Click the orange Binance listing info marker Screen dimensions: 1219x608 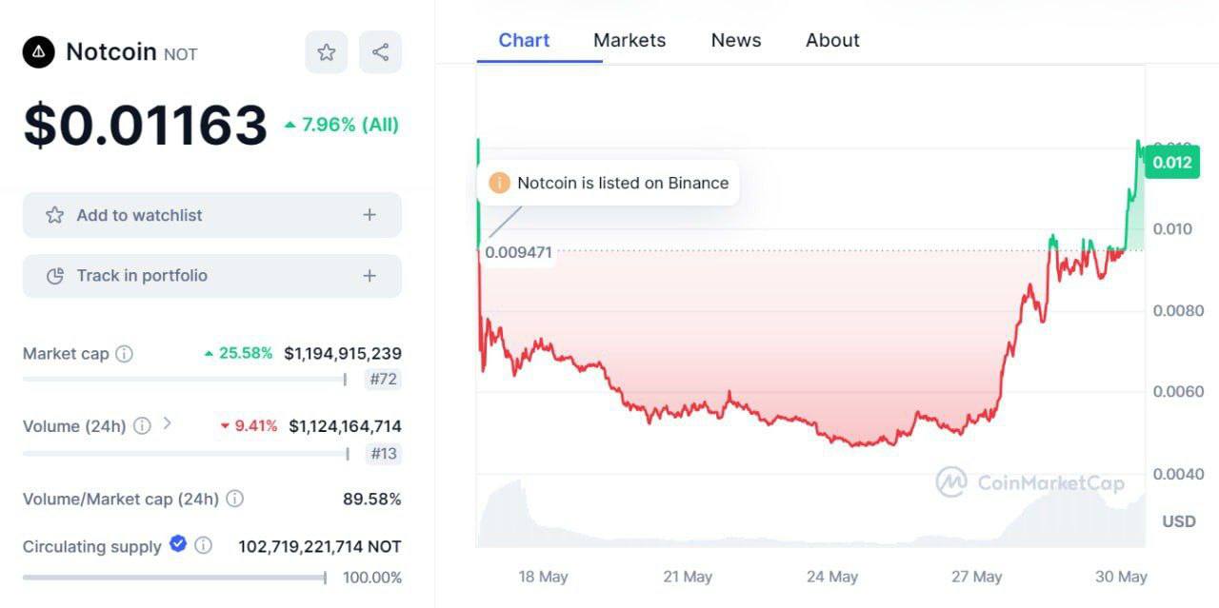click(x=499, y=183)
